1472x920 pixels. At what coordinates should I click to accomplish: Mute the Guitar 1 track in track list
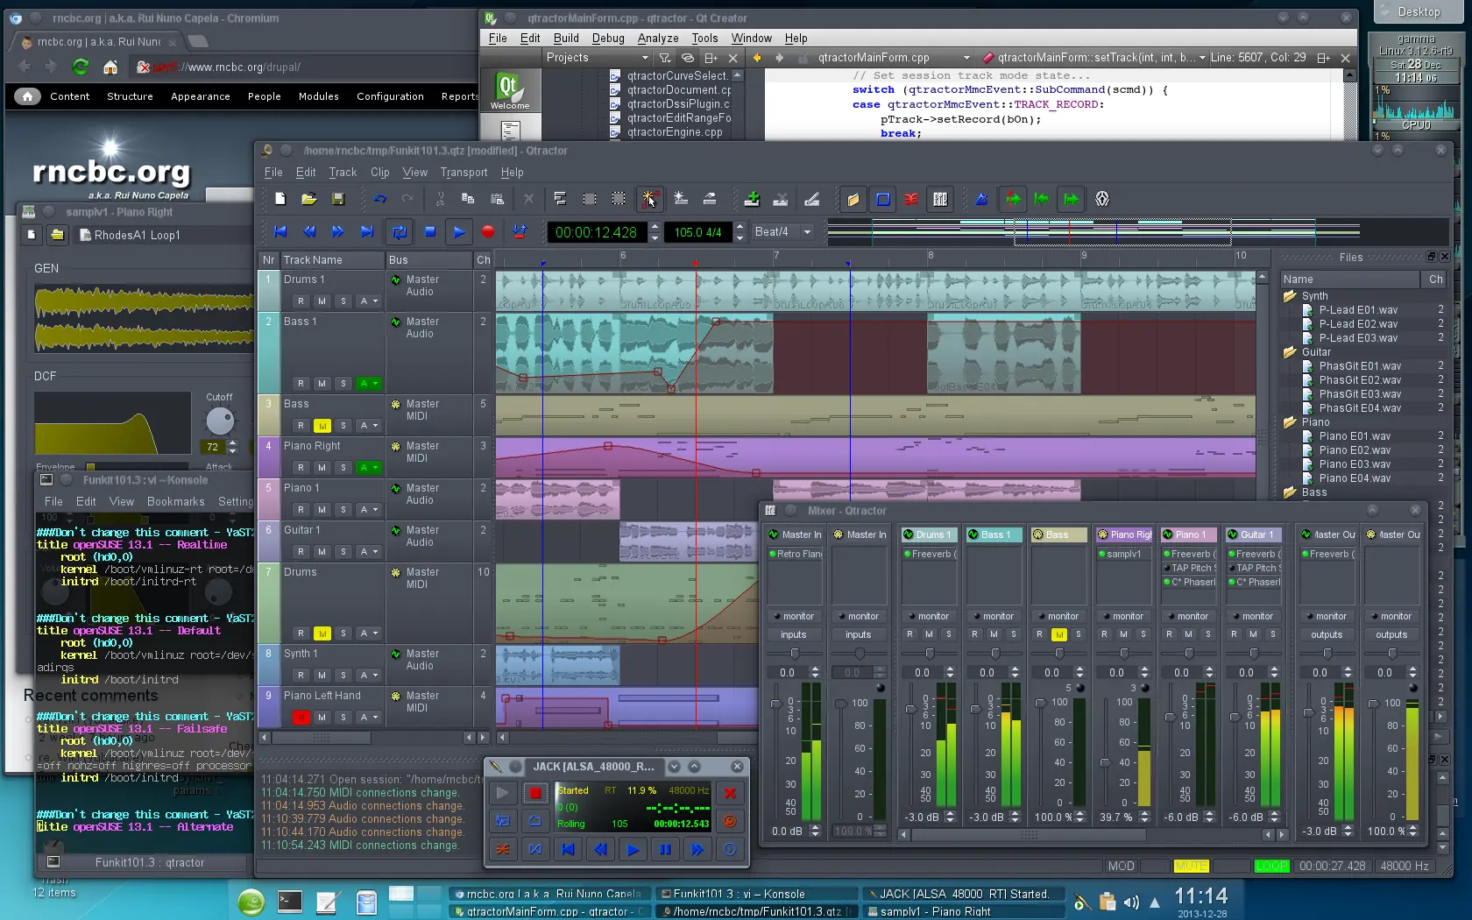(322, 552)
